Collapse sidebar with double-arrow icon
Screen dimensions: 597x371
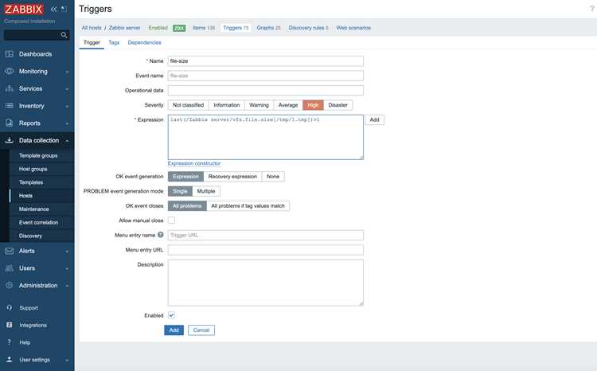(x=53, y=9)
